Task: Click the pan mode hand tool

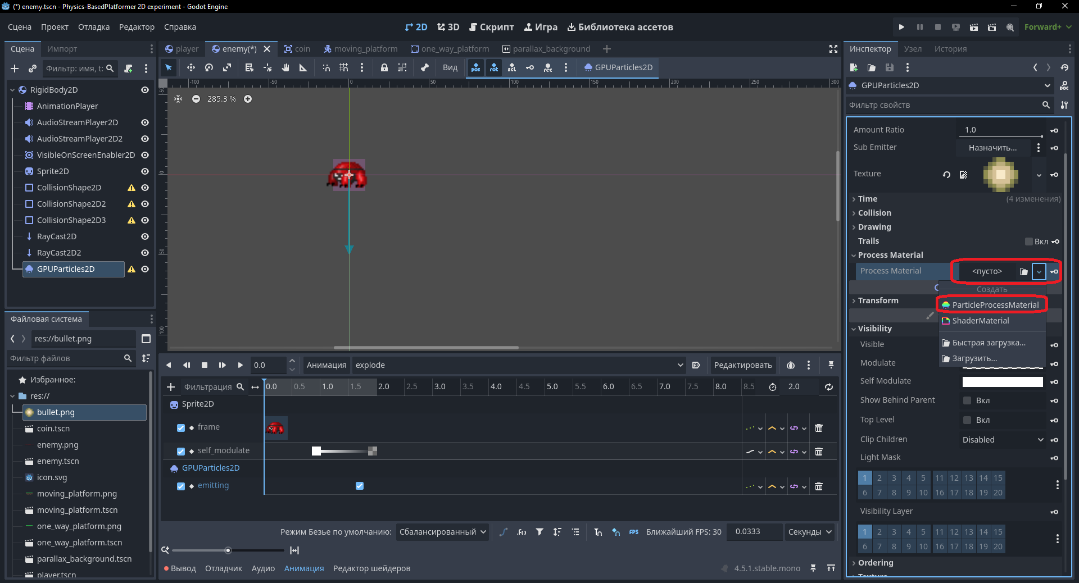Action: (285, 67)
